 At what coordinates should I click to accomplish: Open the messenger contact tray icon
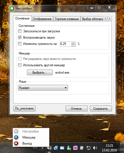click(69, 148)
